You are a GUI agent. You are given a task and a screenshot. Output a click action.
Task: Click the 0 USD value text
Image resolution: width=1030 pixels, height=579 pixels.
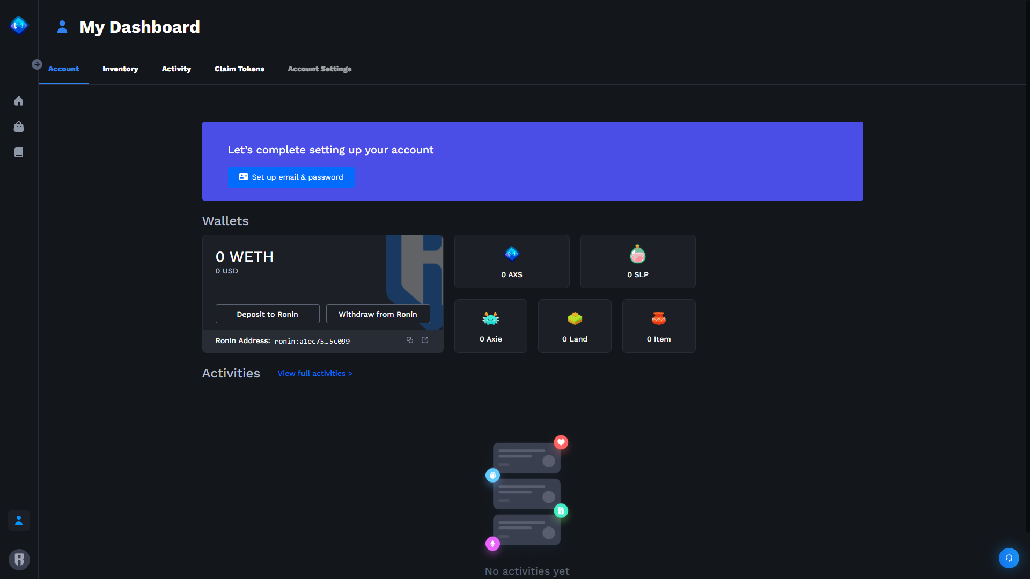tap(227, 271)
